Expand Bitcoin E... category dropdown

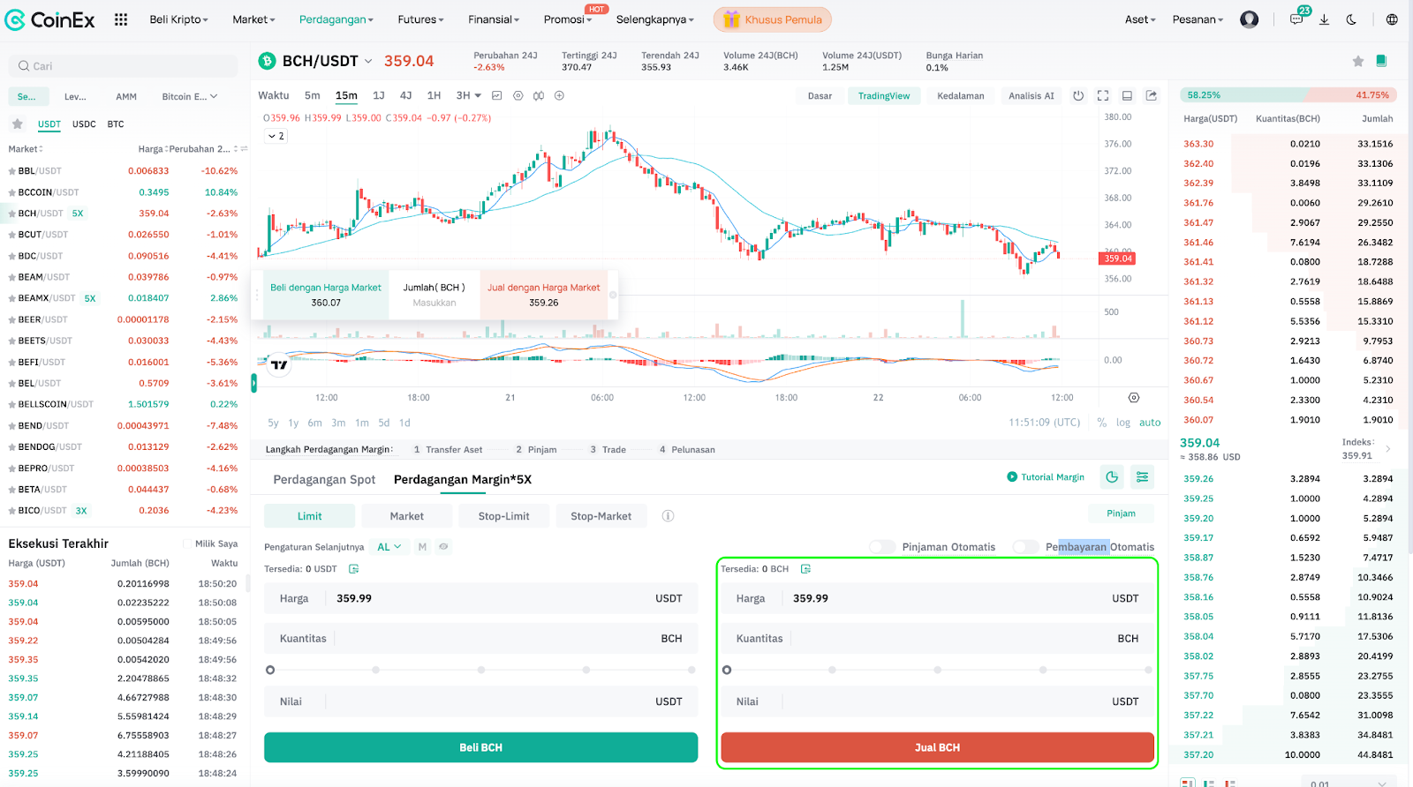point(189,97)
